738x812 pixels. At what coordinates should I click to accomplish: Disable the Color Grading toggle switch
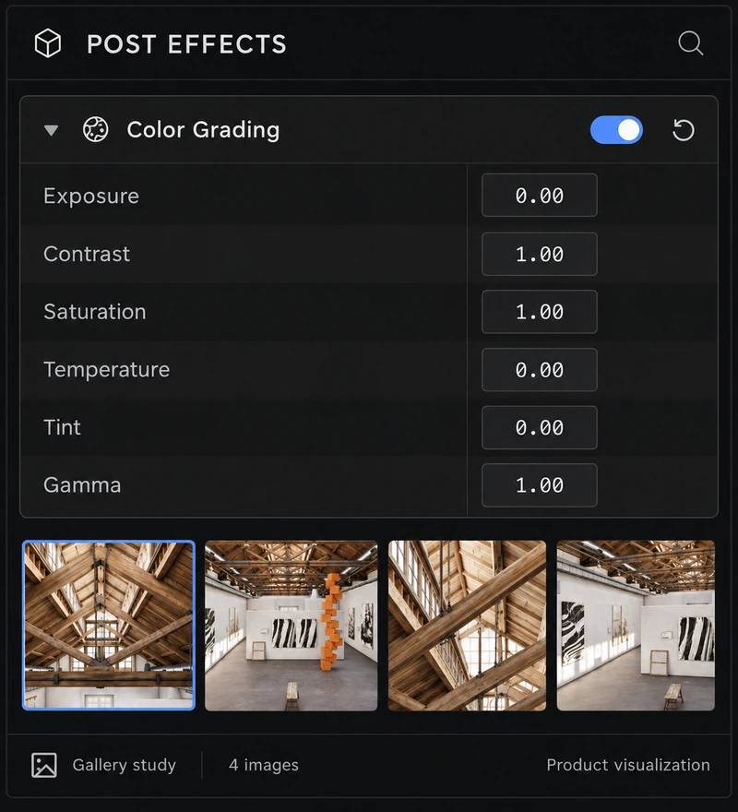(x=616, y=129)
